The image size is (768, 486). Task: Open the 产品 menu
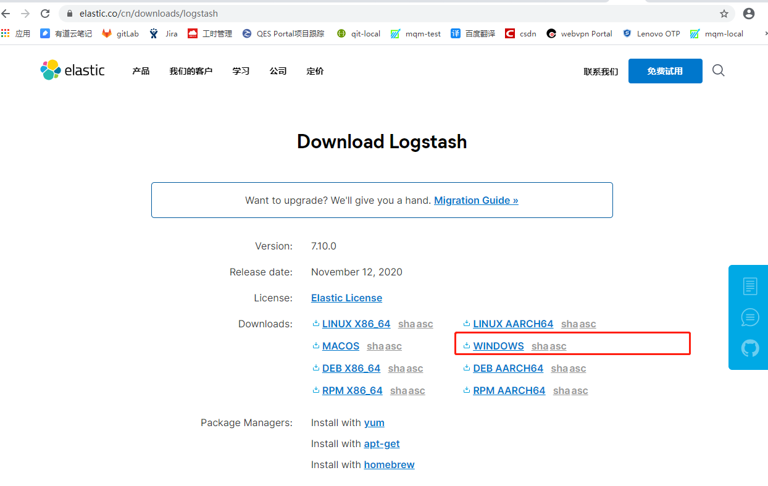tap(140, 71)
